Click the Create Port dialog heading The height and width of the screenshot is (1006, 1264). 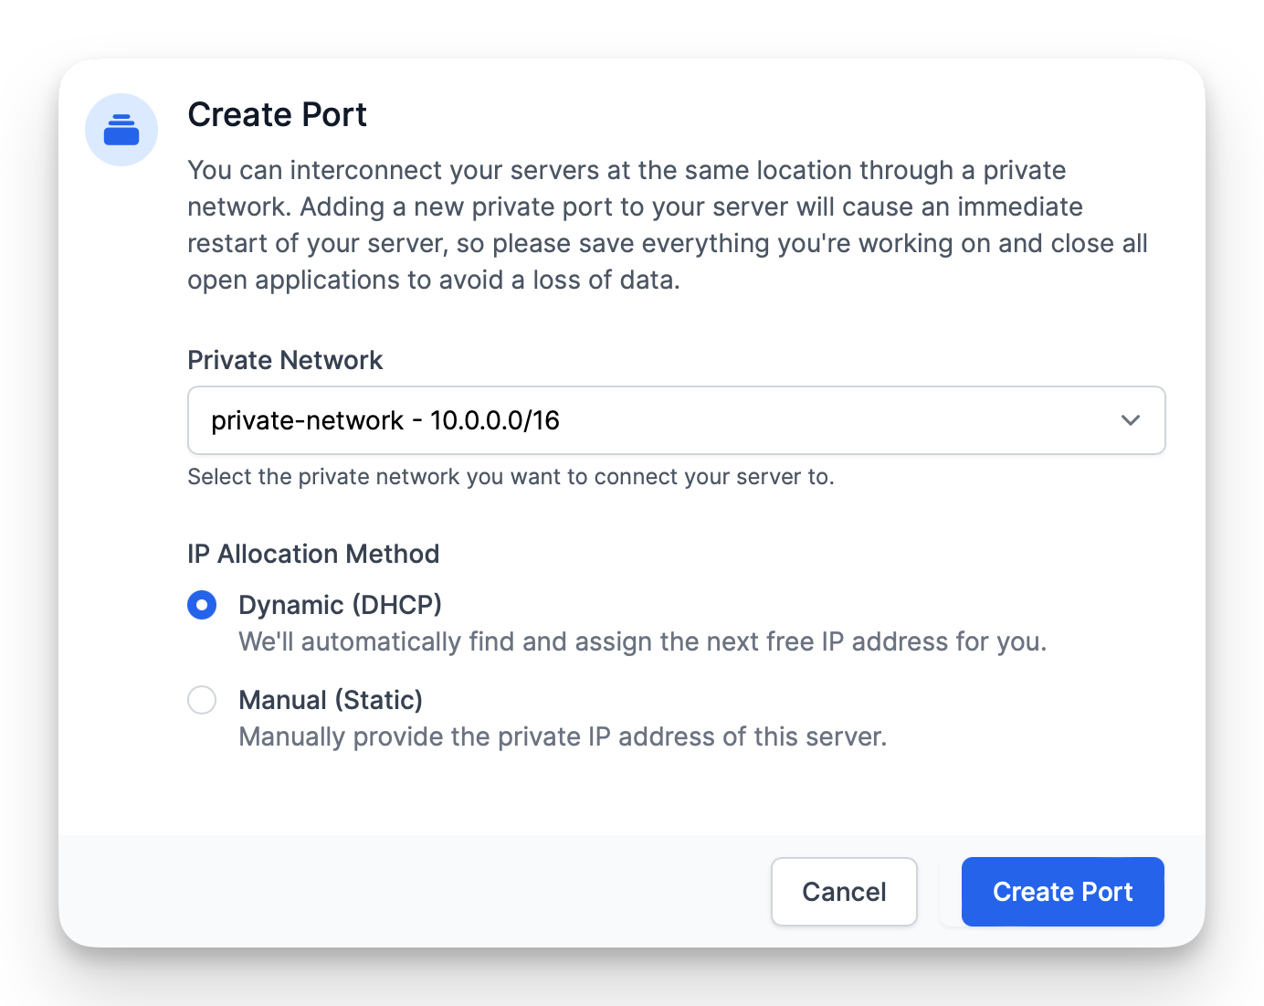[277, 115]
